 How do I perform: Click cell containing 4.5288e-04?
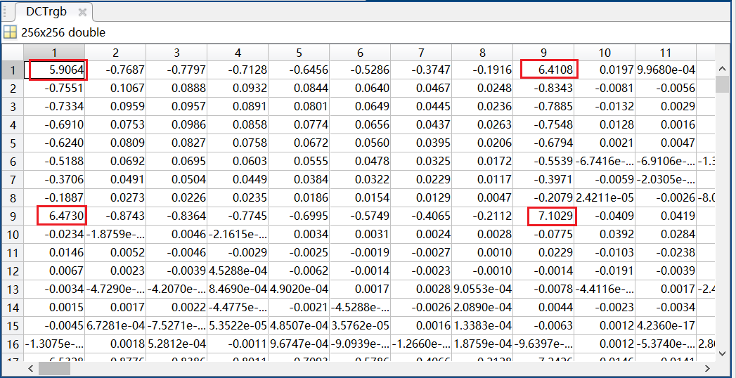pos(238,271)
